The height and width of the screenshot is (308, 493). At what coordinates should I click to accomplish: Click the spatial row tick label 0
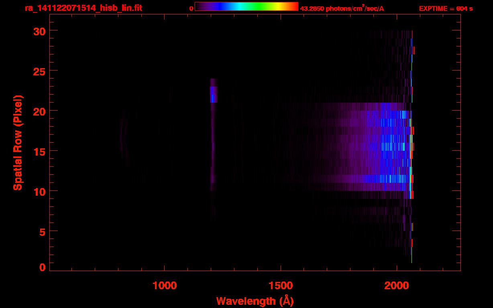(x=43, y=267)
